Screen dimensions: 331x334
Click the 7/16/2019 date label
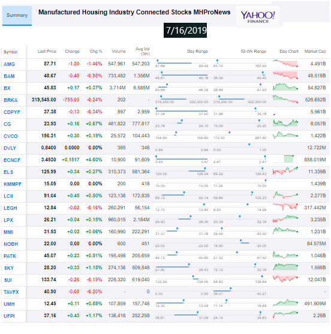[185, 30]
